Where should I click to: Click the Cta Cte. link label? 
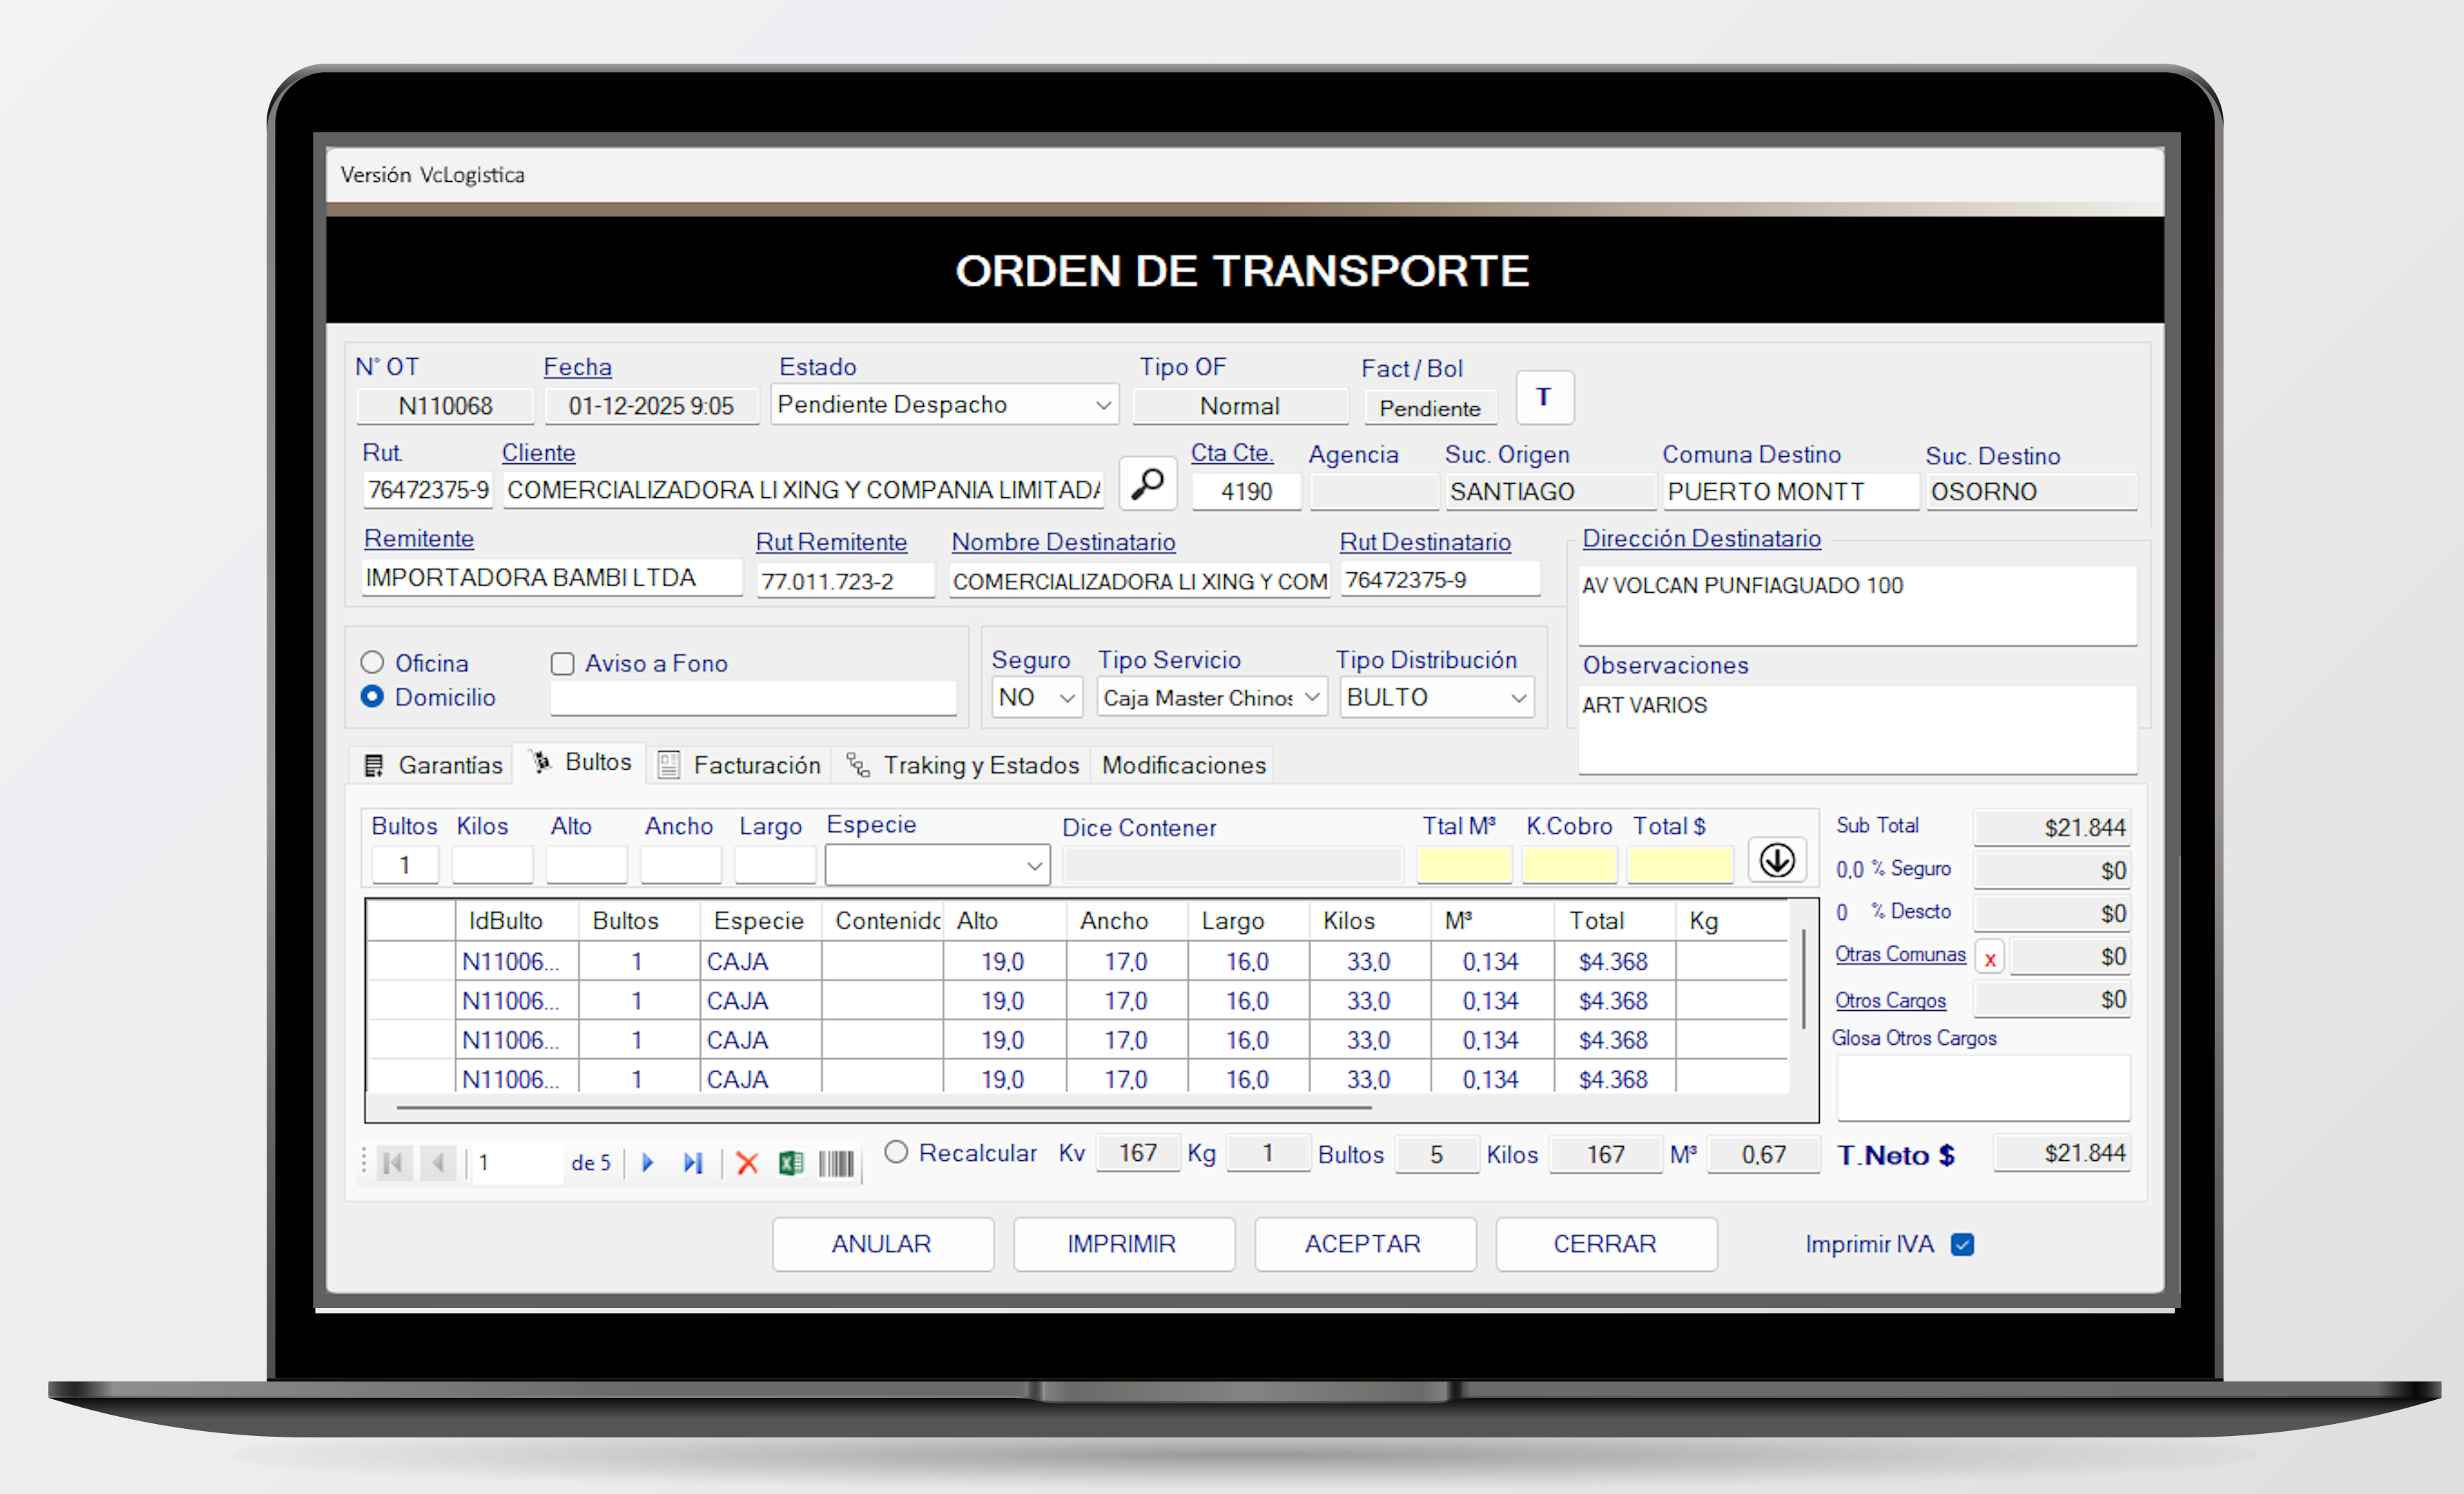(x=1231, y=453)
